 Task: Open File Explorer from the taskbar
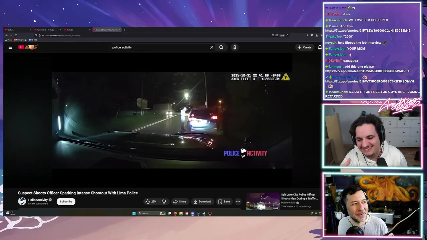[x=181, y=213]
